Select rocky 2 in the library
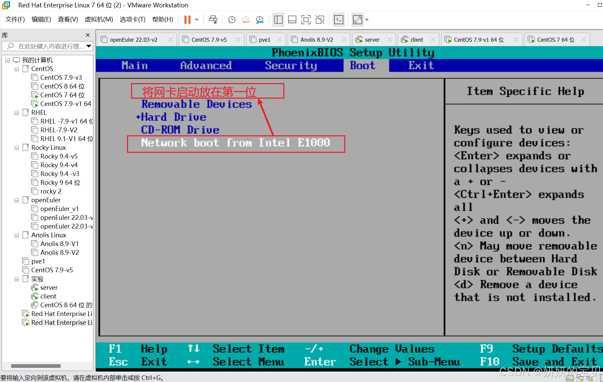Image resolution: width=603 pixels, height=382 pixels. click(x=51, y=191)
